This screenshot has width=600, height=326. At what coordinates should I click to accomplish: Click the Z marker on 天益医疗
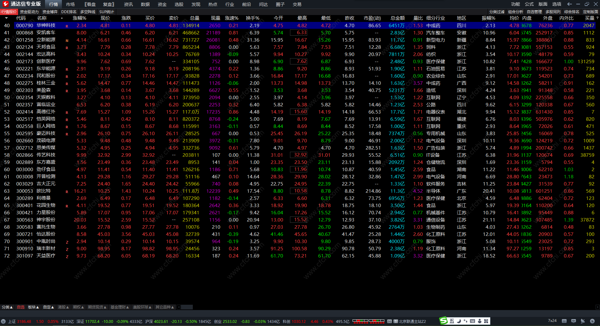coord(67,257)
